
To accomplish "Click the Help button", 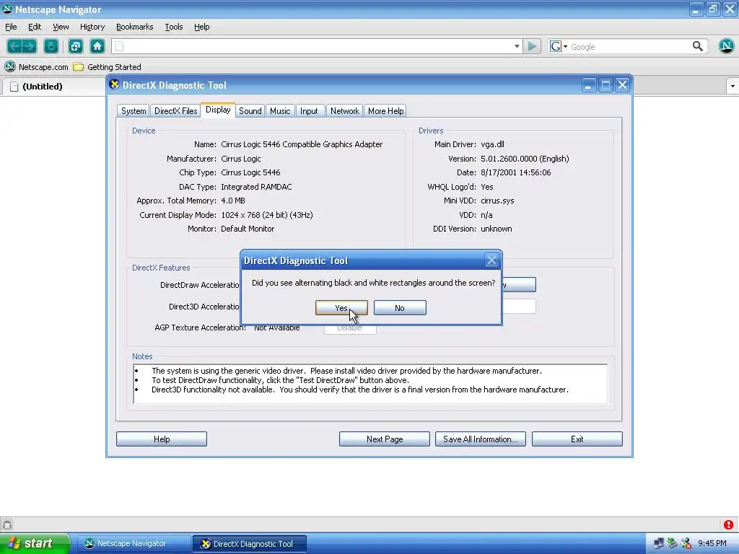I will (162, 439).
